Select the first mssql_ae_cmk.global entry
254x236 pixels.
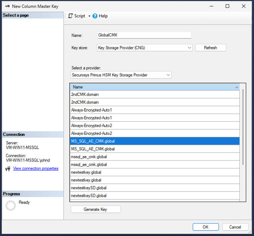point(154,157)
